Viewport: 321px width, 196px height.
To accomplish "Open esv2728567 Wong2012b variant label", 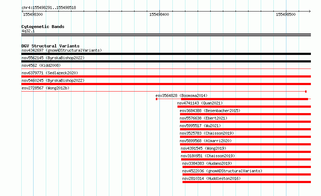I will [45, 88].
